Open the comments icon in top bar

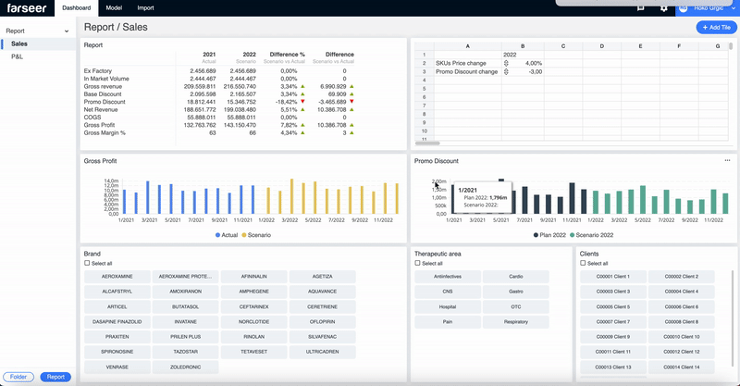(x=640, y=8)
